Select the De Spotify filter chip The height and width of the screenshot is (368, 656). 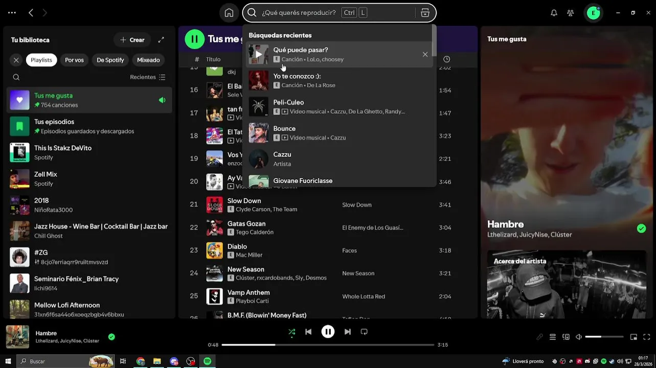pos(110,60)
